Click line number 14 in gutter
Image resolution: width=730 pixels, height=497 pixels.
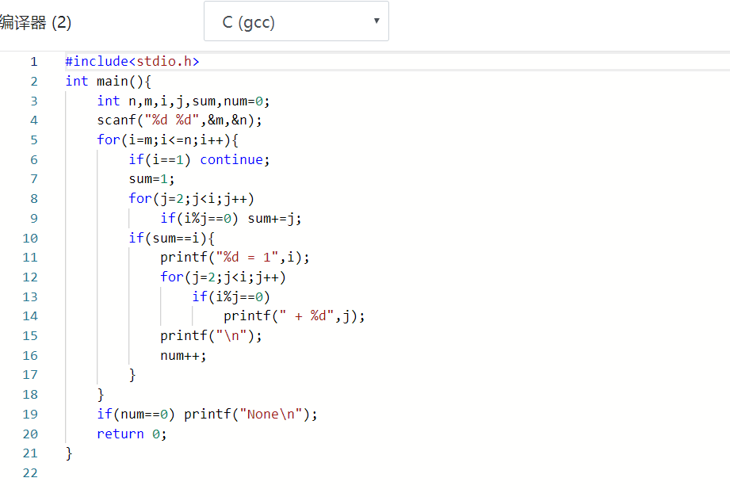pyautogui.click(x=30, y=316)
